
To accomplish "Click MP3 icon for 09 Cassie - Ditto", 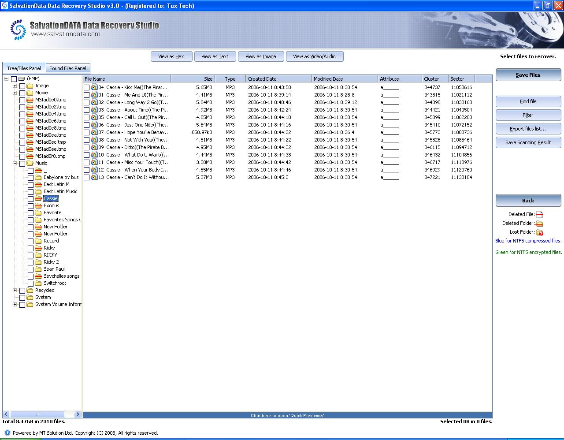I will (94, 147).
